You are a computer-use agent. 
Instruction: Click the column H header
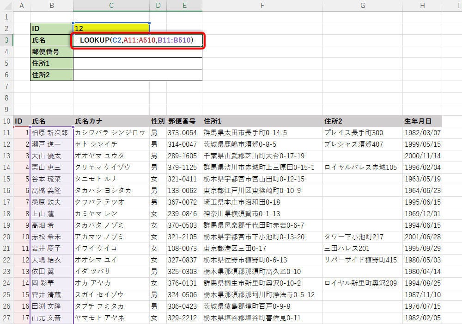pos(422,6)
